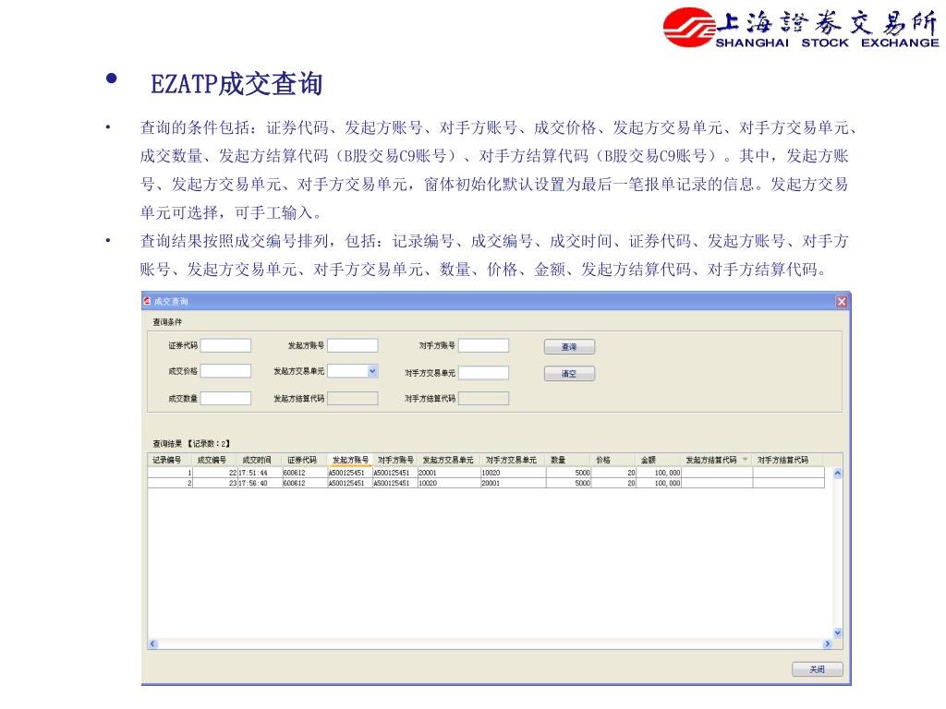This screenshot has width=946, height=709.
Task: Click the 查询 button
Action: click(x=569, y=347)
